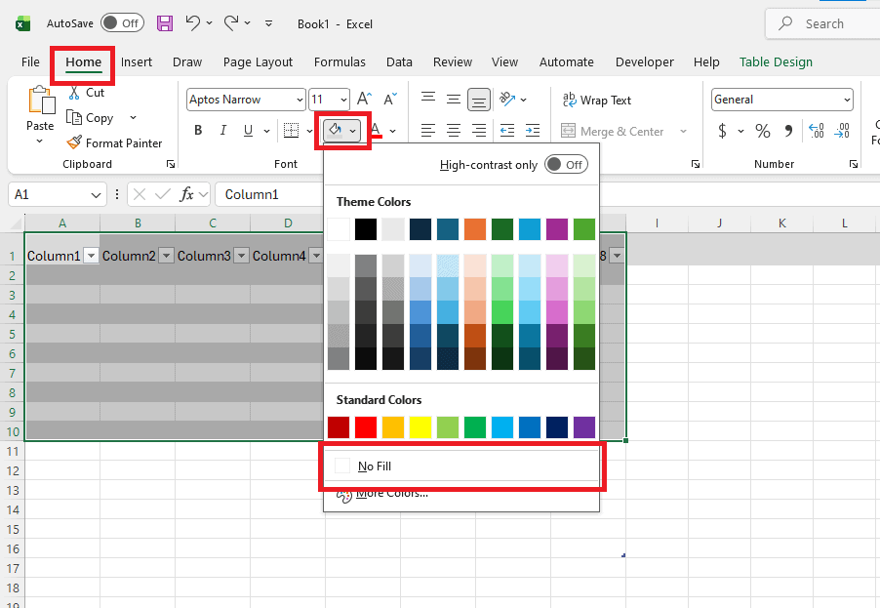Open Table Design tab
Image resolution: width=880 pixels, height=608 pixels.
pos(776,61)
